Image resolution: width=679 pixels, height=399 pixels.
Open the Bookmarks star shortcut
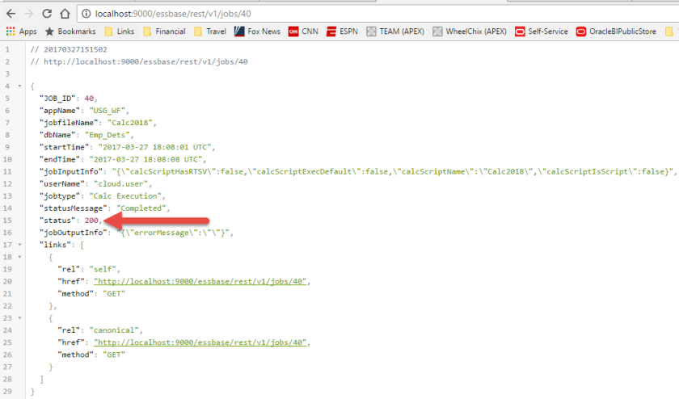pos(72,31)
